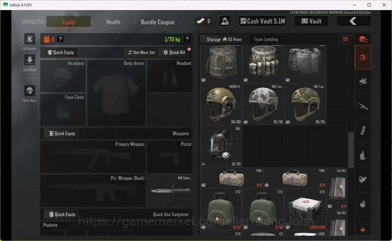392x241 pixels.
Task: Select the RAL gas mask 31/45
Action: point(221,146)
